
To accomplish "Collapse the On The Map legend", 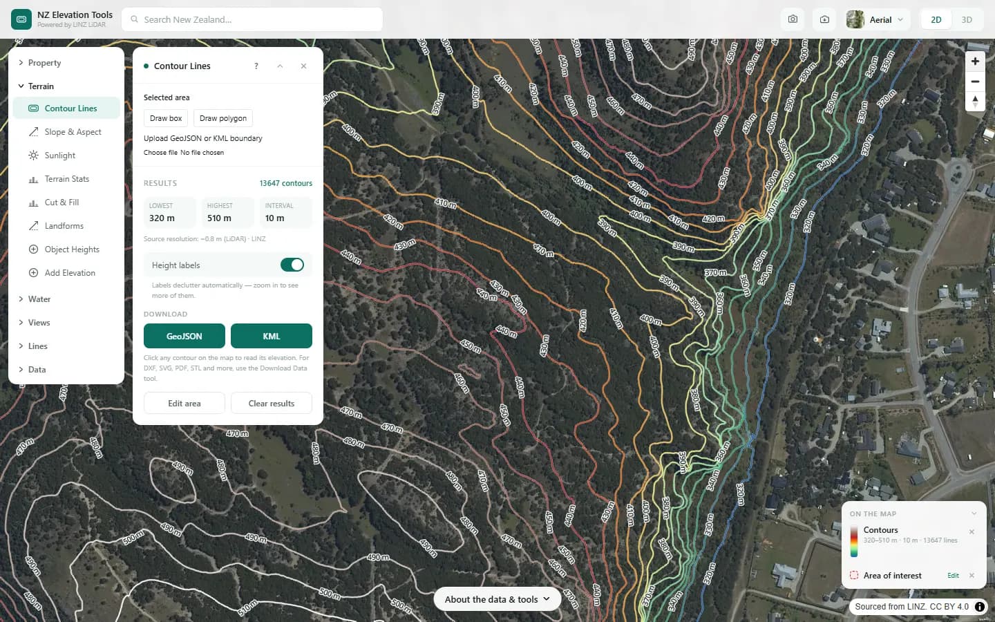I will (x=974, y=513).
